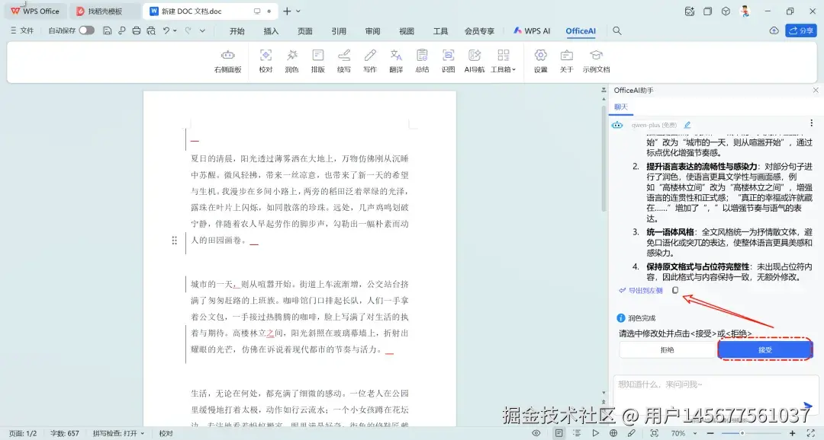Open the 工具箱 toolbox
The image size is (824, 440).
503,61
